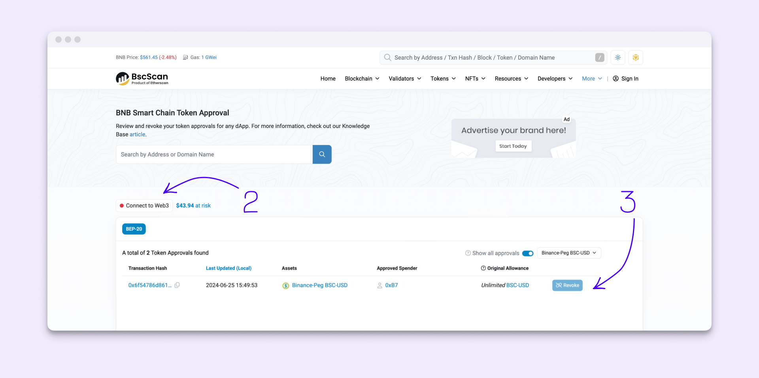Open the Binance-Peg BSC-USD filter dropdown
The image size is (759, 378).
coord(569,253)
